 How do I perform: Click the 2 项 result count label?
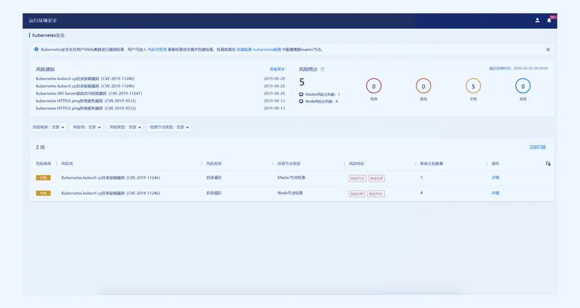tap(40, 147)
